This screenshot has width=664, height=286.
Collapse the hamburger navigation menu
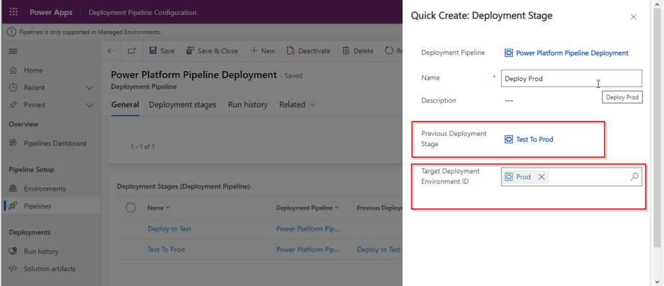point(13,51)
